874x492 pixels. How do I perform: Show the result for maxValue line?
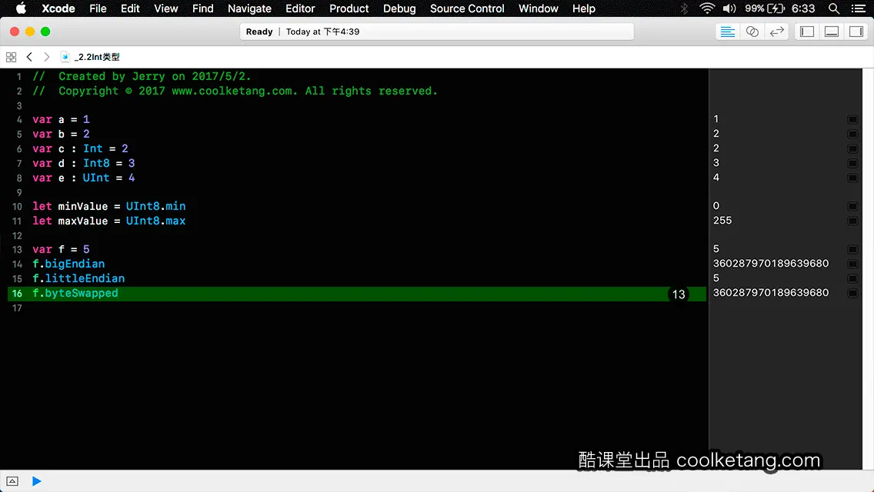[852, 221]
